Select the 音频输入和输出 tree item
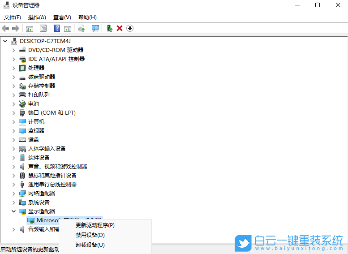The height and width of the screenshot is (254, 348). click(43, 229)
